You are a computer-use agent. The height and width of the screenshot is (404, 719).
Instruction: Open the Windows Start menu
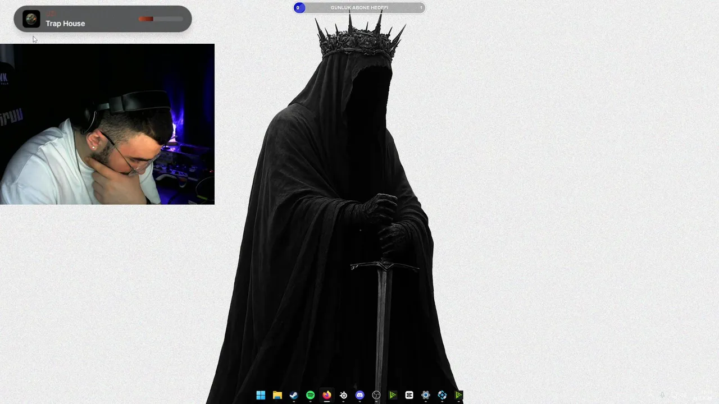[x=261, y=395]
